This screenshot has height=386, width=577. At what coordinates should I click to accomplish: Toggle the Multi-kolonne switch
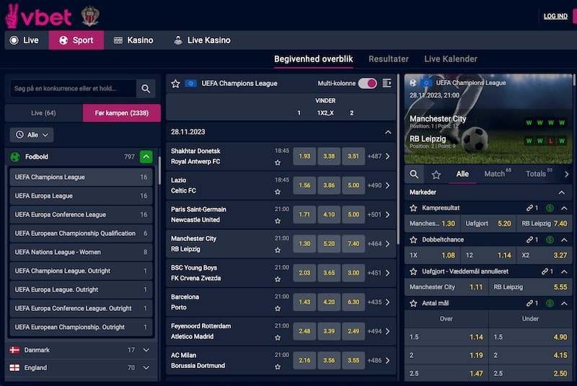(367, 84)
